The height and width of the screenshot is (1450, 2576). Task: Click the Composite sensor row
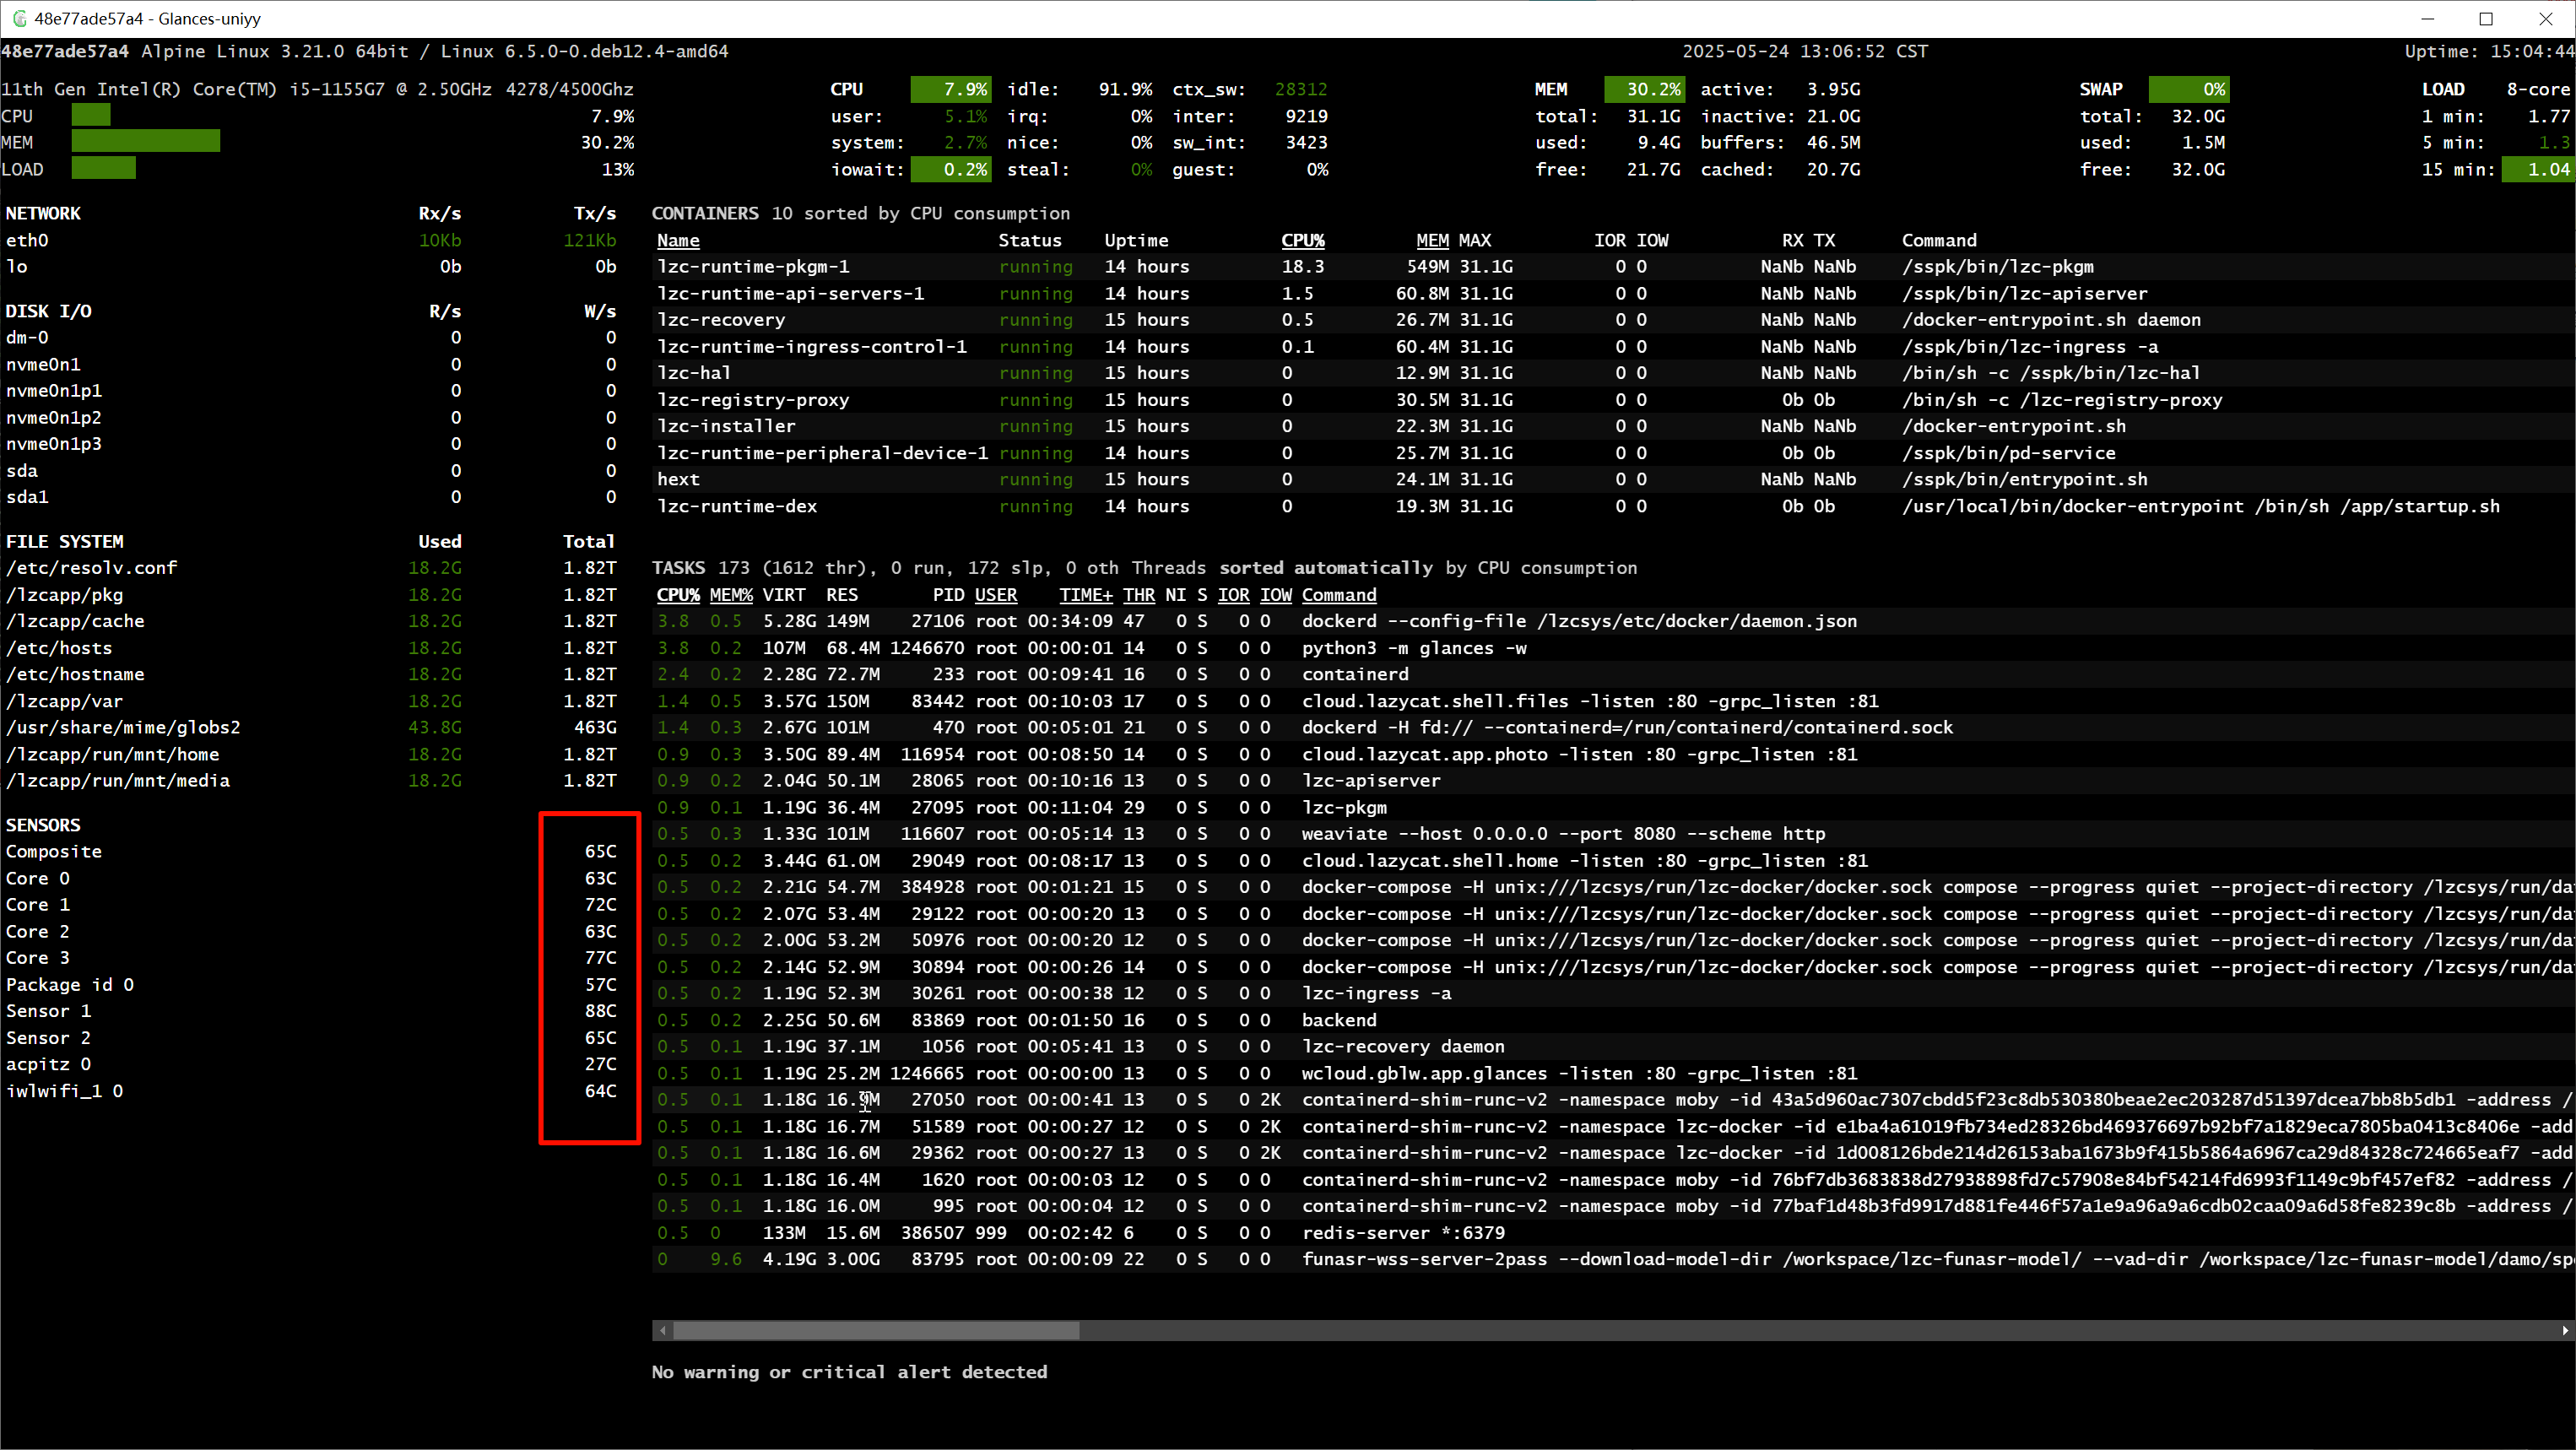(x=311, y=852)
